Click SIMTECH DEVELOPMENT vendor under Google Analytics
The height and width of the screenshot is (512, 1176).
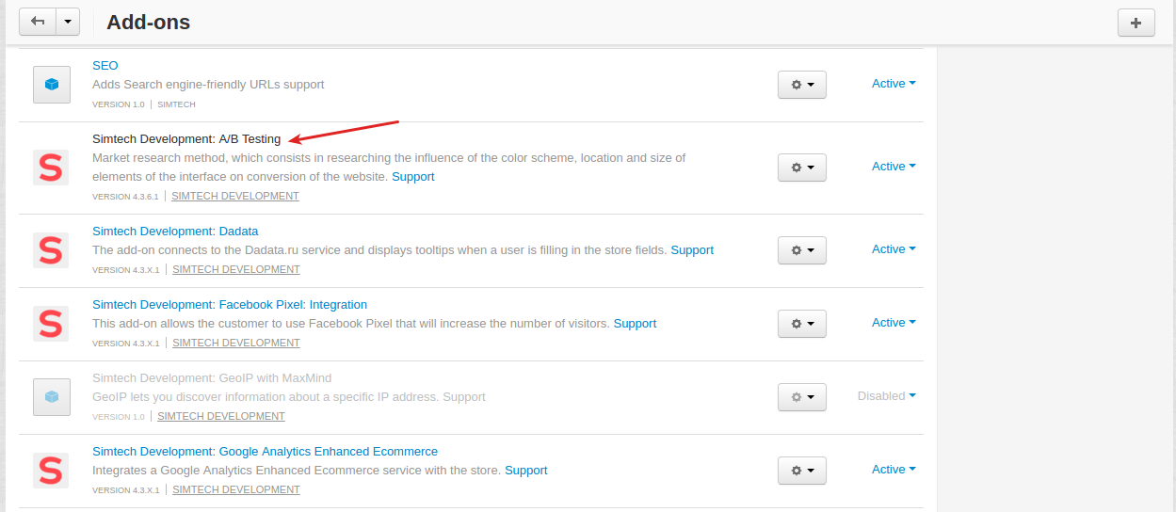(236, 490)
